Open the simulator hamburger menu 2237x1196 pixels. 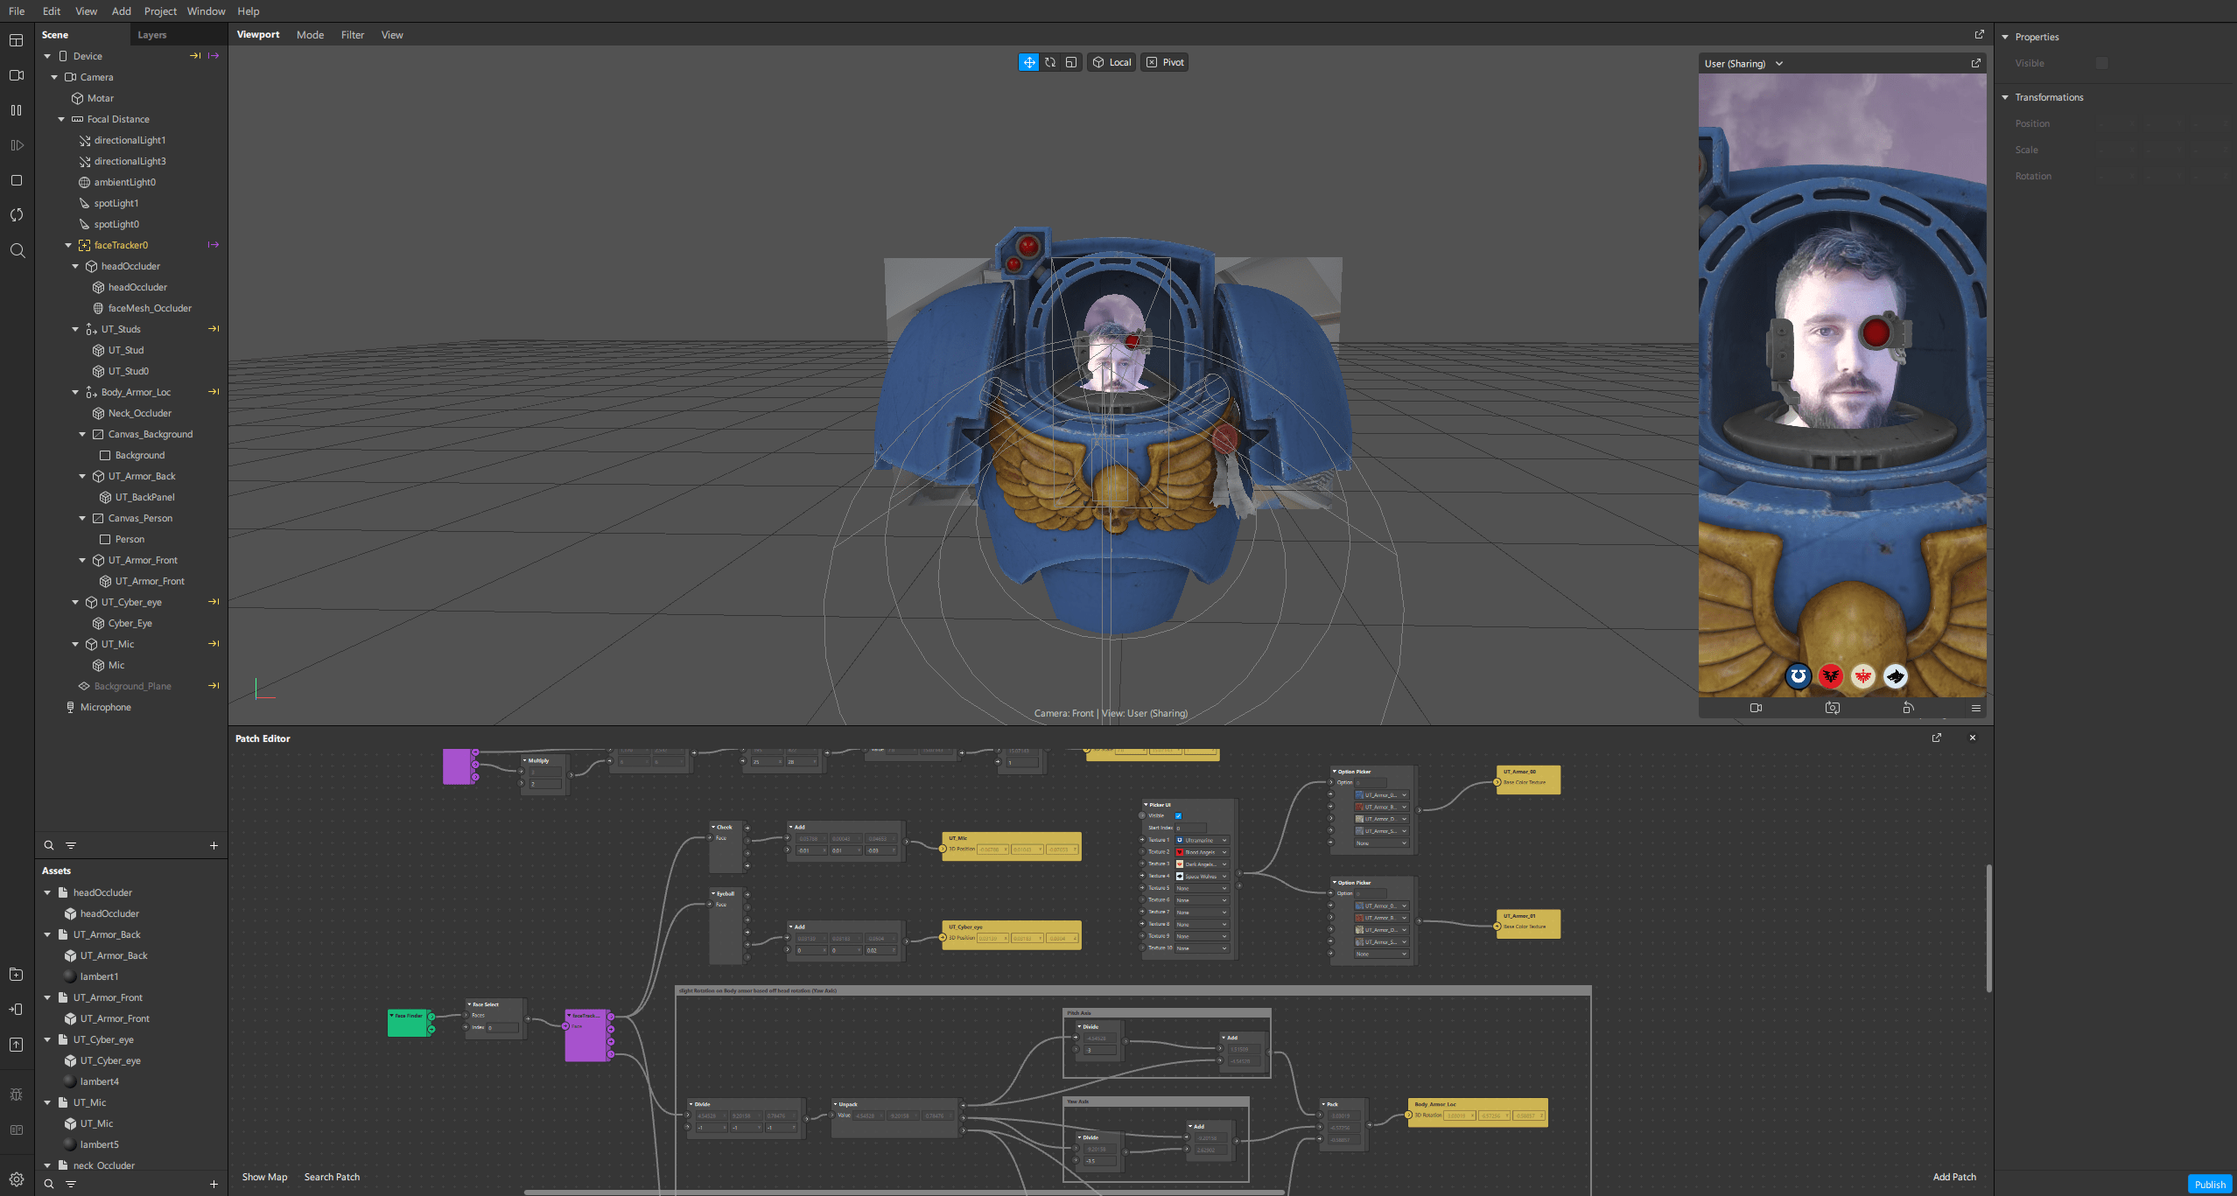pyautogui.click(x=1975, y=708)
